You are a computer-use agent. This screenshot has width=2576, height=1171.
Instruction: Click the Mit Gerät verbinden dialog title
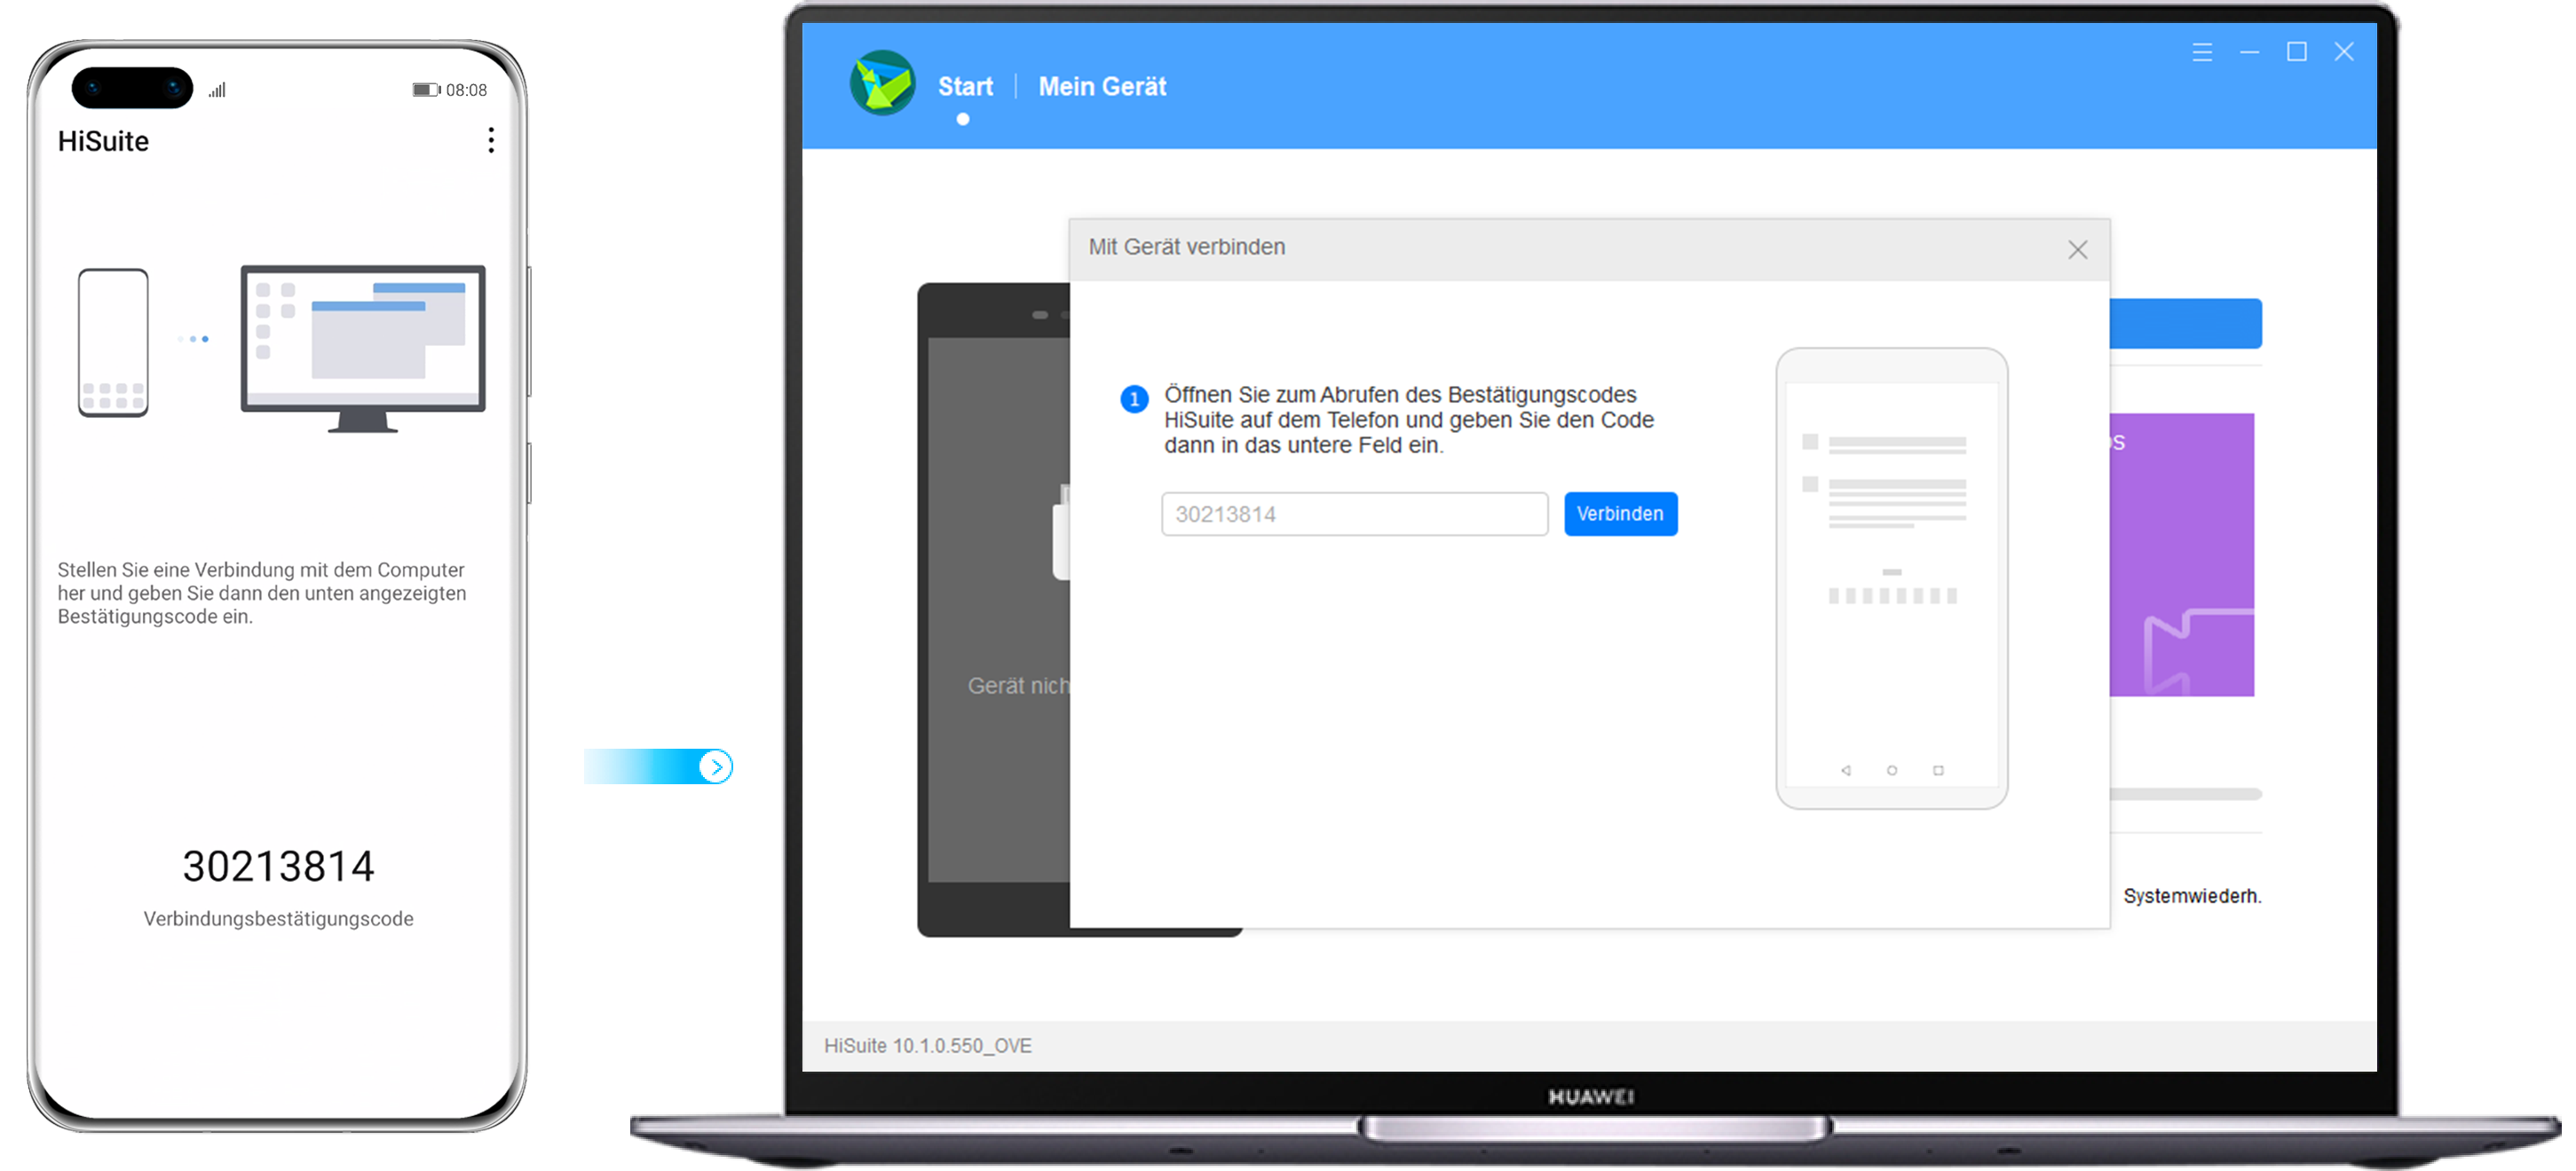(x=1186, y=247)
